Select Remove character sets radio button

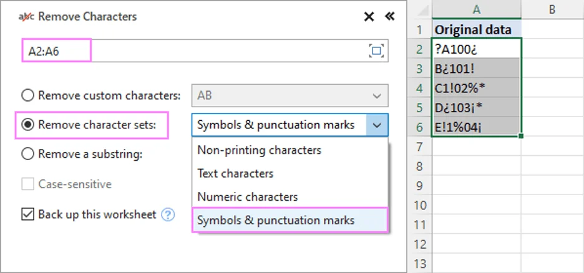pos(28,125)
